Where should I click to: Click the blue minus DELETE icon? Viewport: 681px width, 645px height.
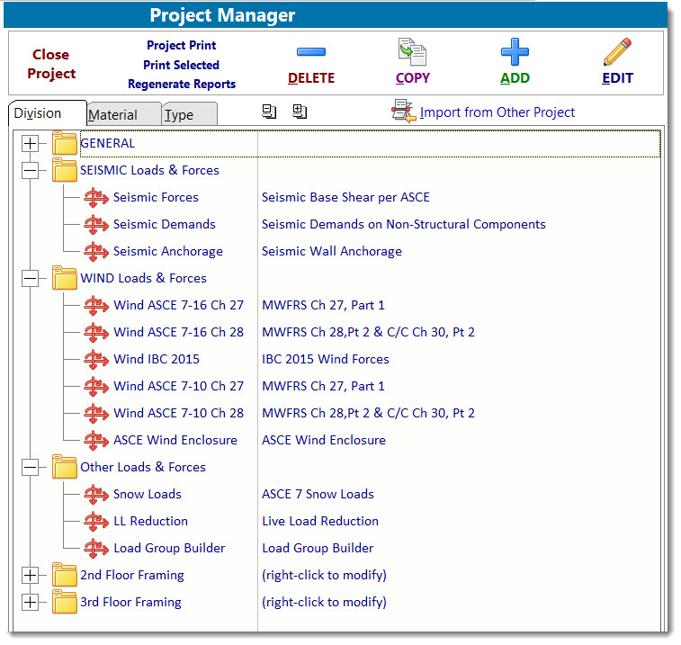(x=310, y=52)
